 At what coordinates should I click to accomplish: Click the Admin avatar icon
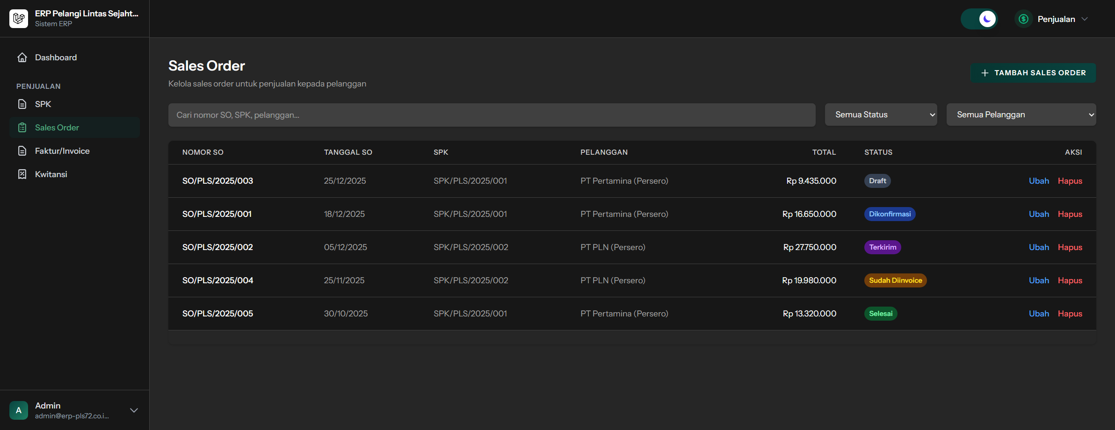point(19,410)
